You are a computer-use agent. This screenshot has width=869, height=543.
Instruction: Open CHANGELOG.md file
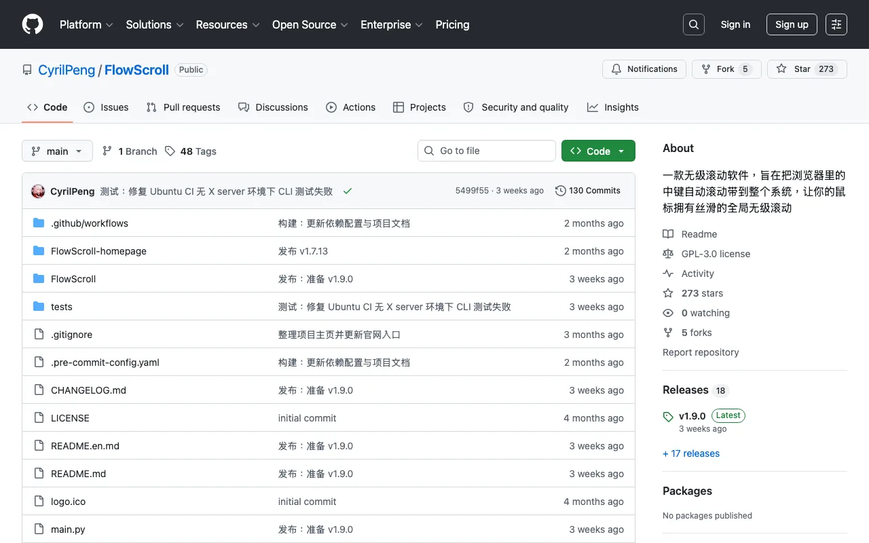[x=88, y=390]
